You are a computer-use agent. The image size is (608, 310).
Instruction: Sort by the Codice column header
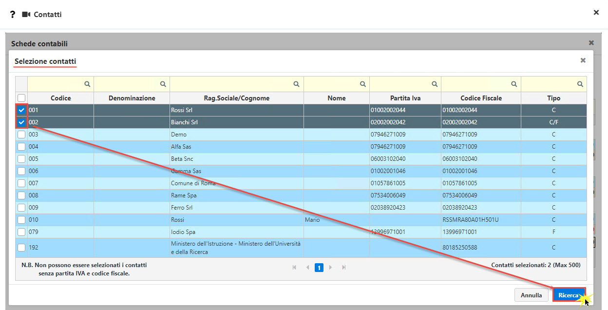click(60, 98)
